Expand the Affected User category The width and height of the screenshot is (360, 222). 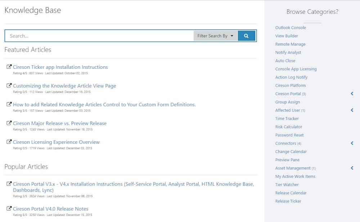point(352,110)
